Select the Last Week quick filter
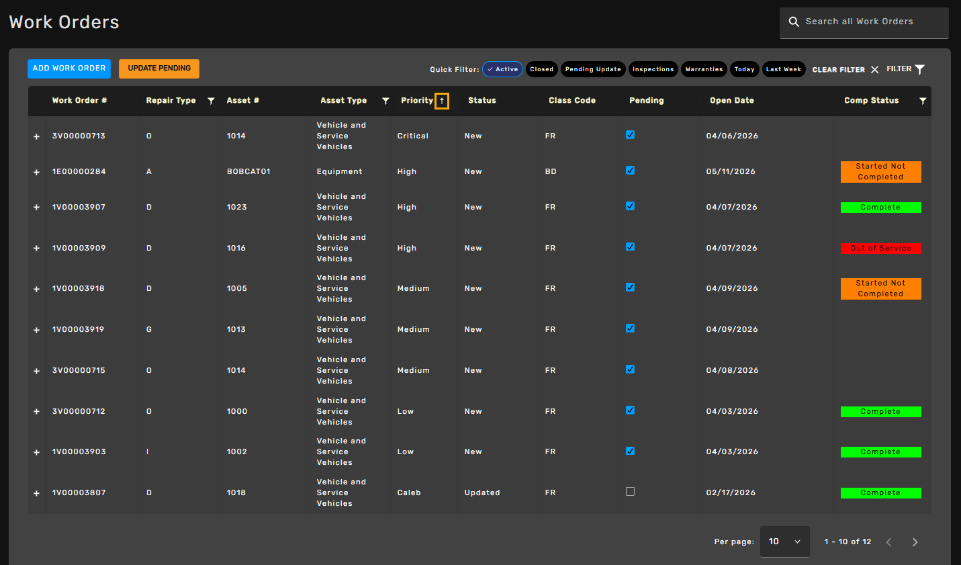The width and height of the screenshot is (961, 565). coord(784,69)
